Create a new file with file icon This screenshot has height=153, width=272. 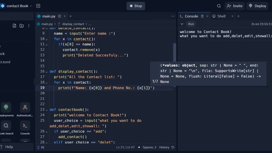coord(14,25)
